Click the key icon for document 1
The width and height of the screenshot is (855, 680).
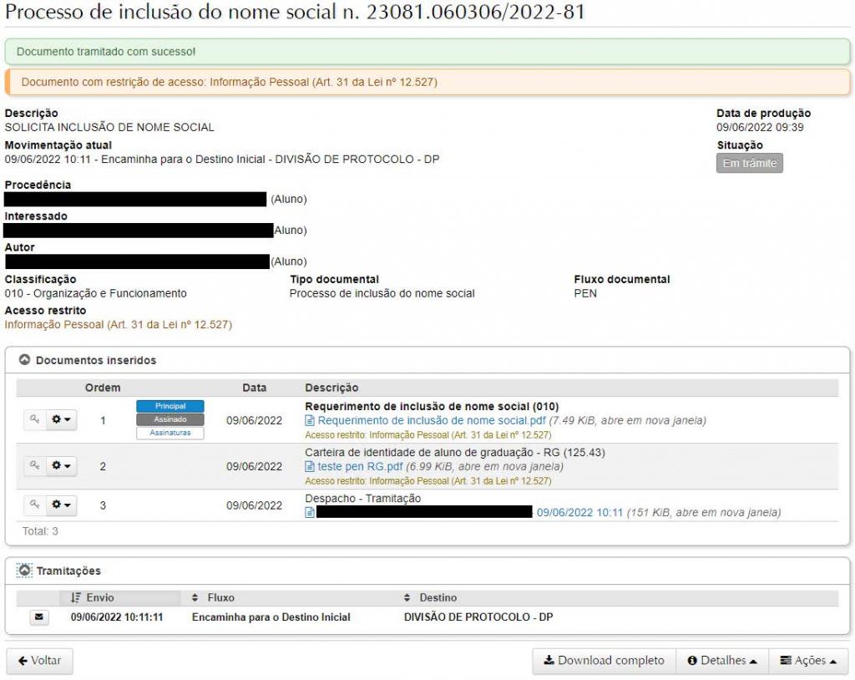(34, 420)
